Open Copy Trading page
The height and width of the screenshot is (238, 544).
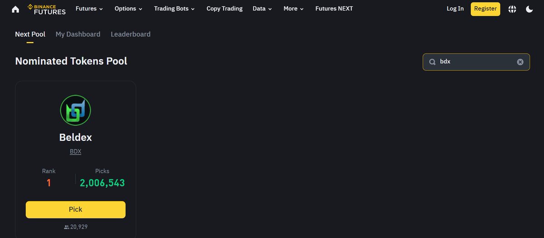(x=224, y=9)
